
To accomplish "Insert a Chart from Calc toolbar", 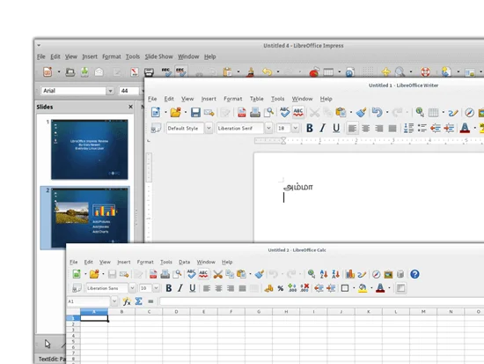I will pos(349,274).
